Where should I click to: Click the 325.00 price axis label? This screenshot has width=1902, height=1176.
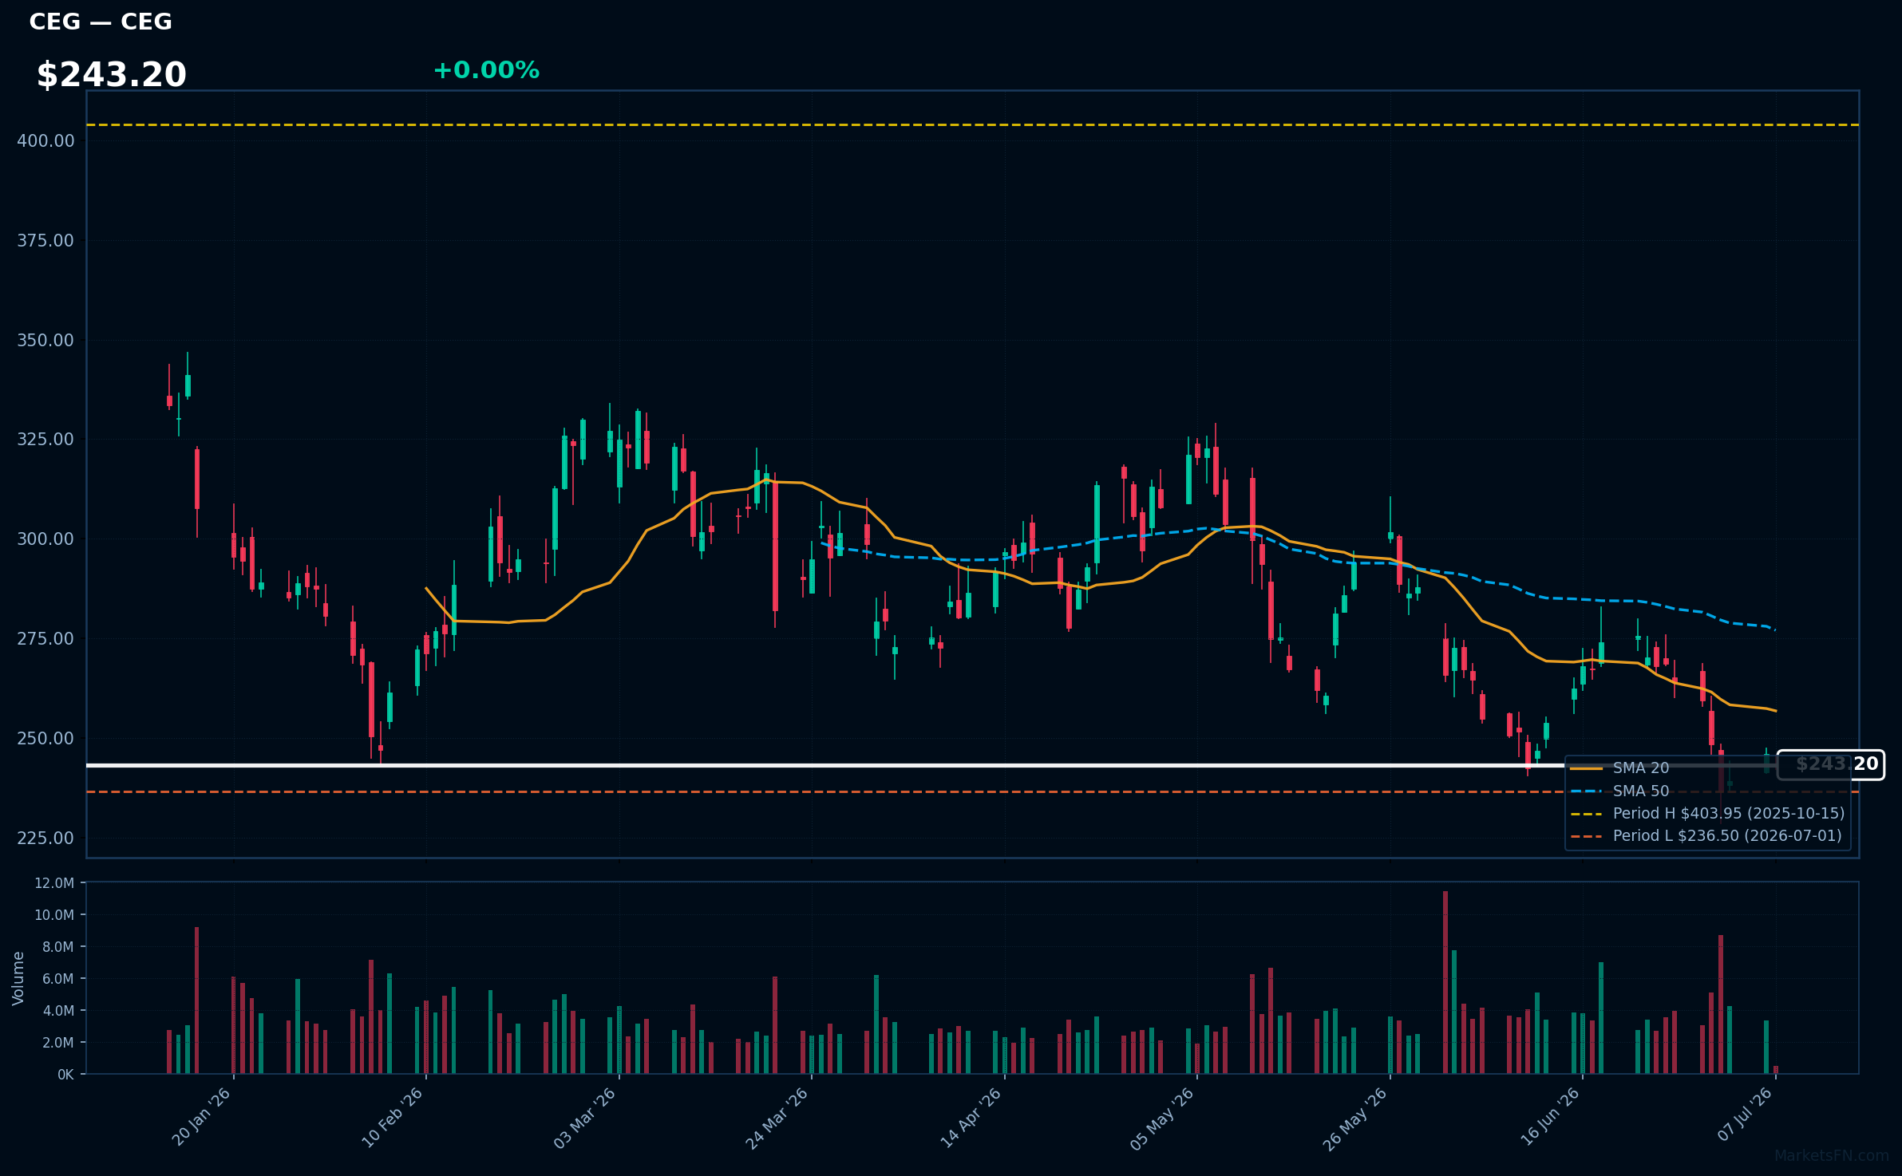45,439
